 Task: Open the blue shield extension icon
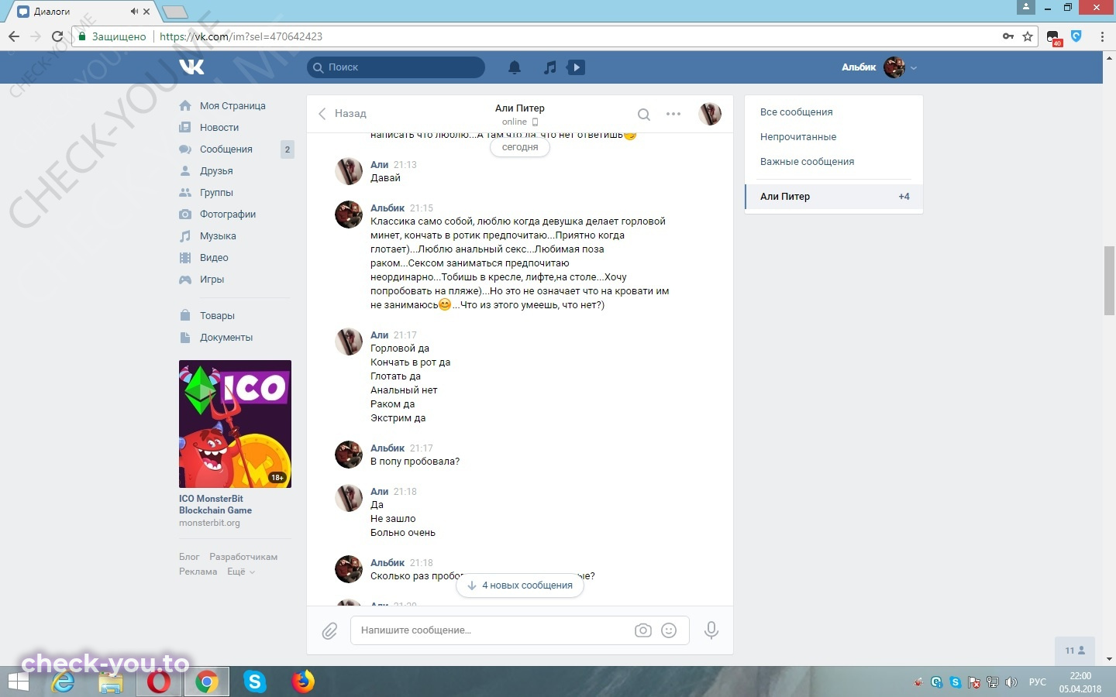tap(1076, 36)
